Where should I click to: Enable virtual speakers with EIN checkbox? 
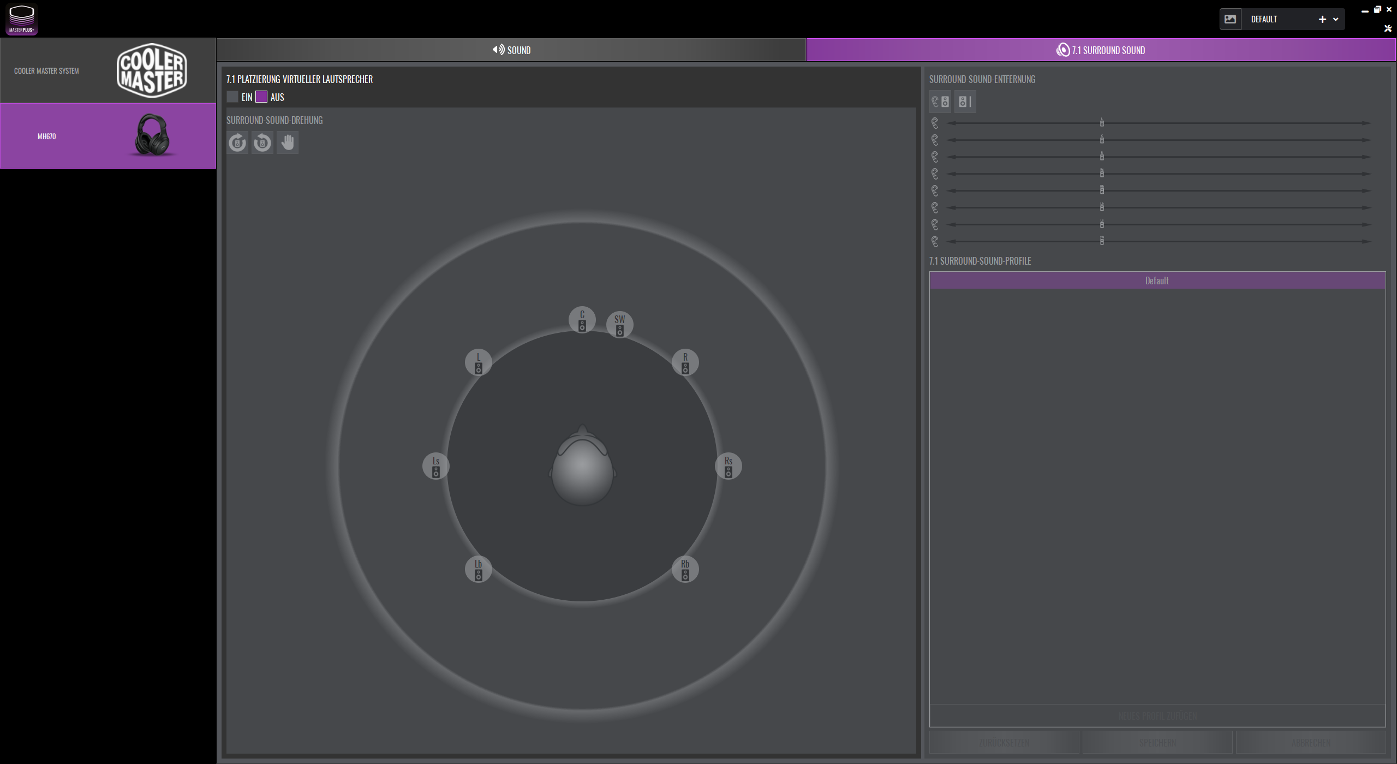232,97
